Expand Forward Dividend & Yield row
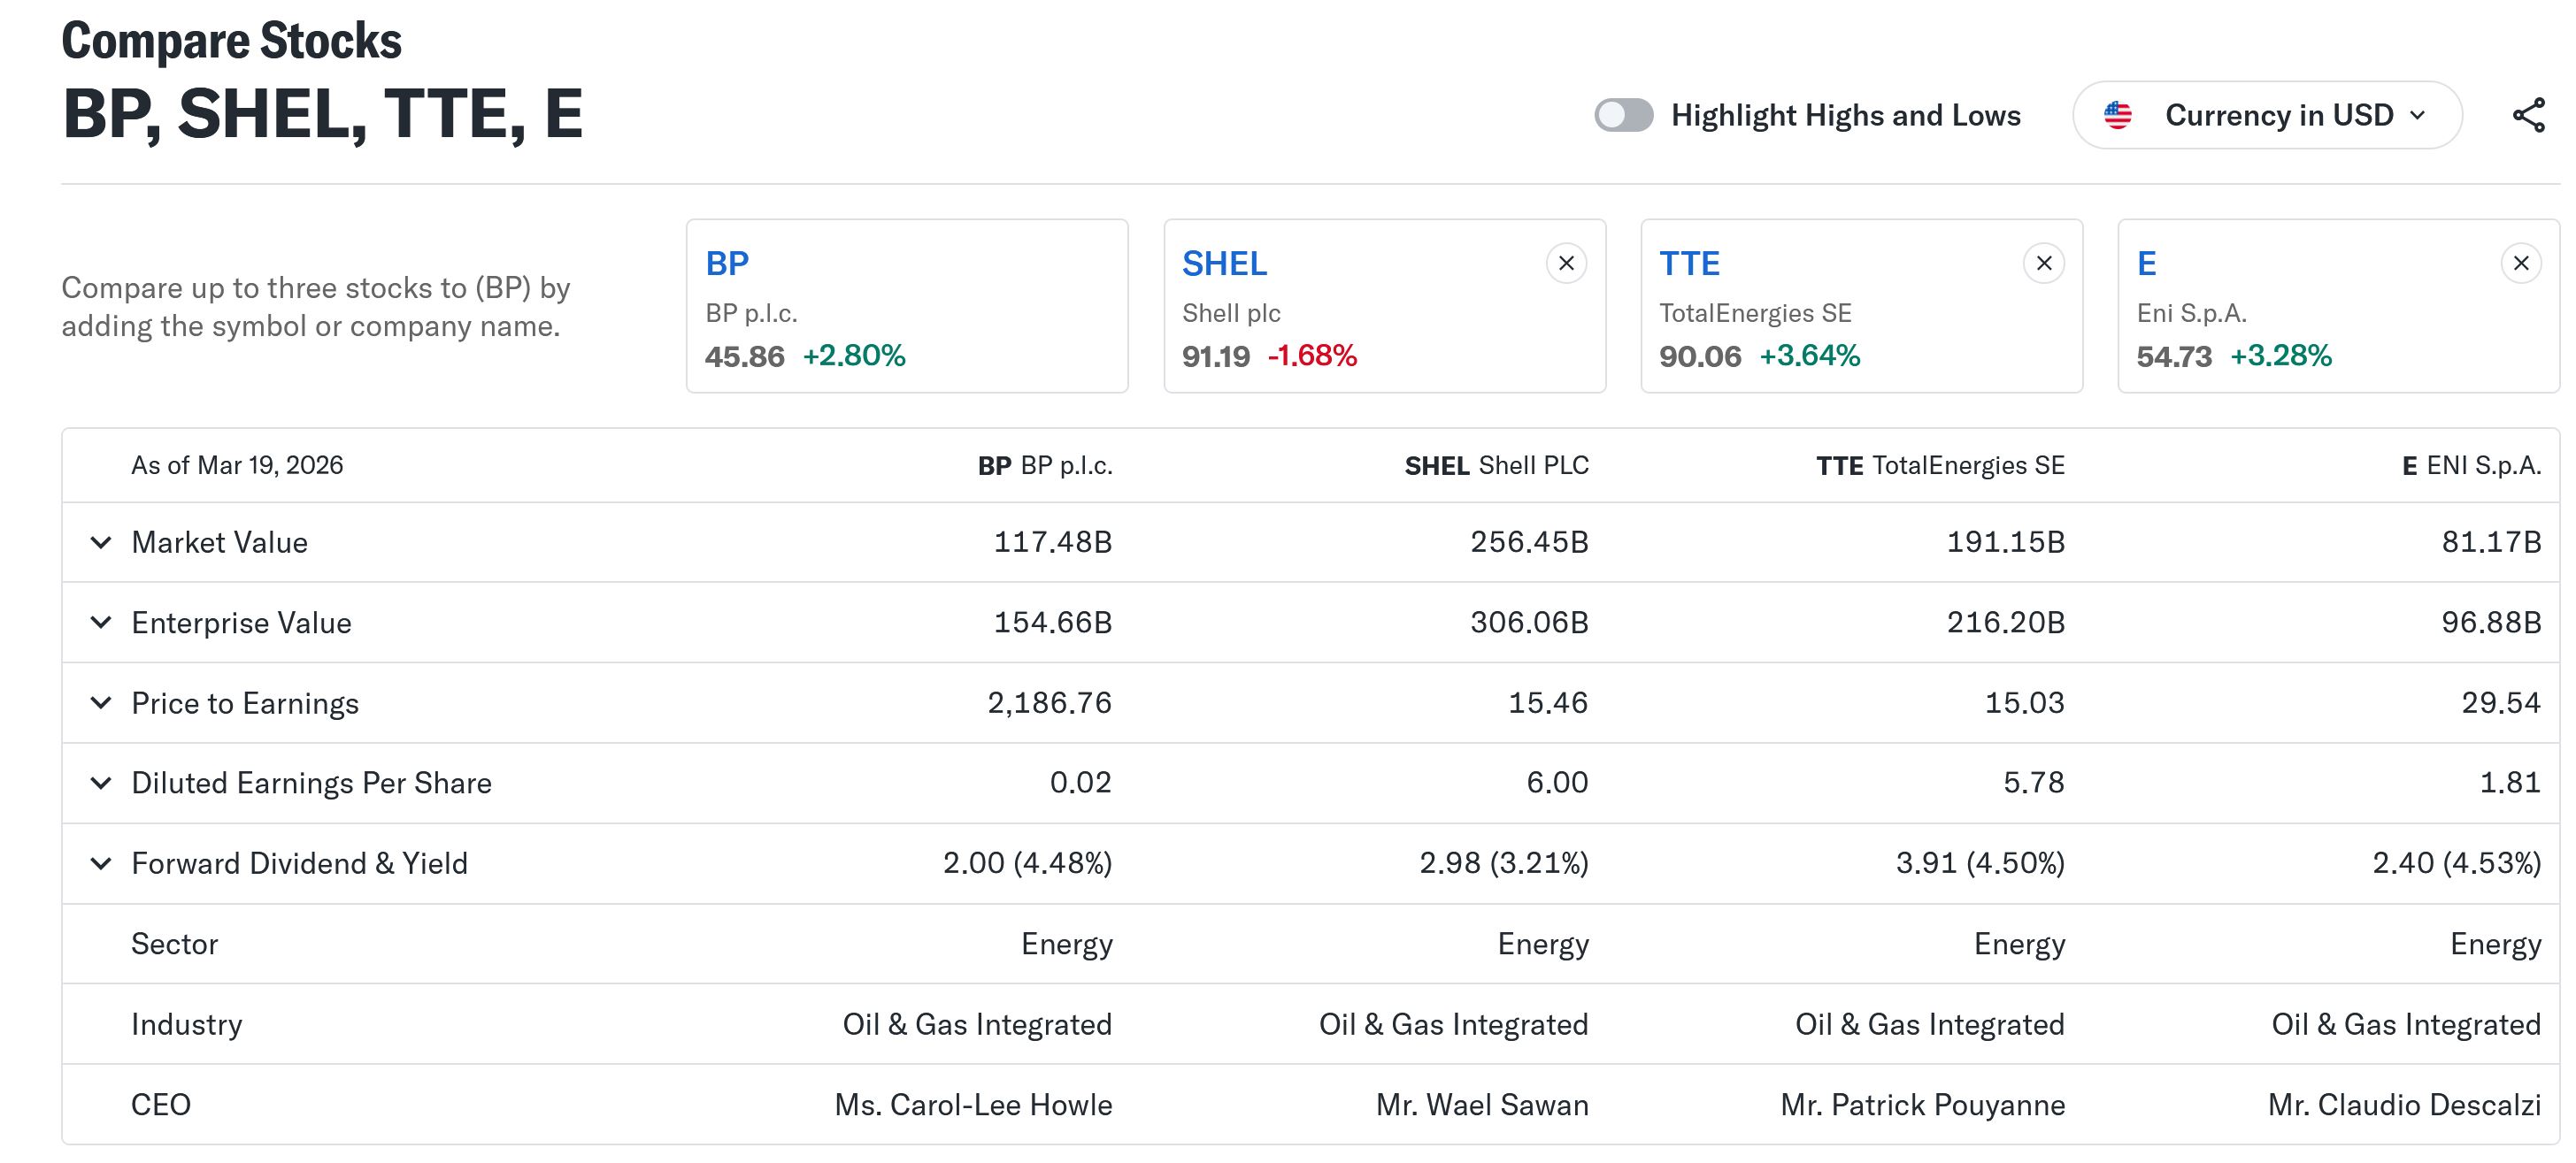Image resolution: width=2576 pixels, height=1163 pixels. click(x=101, y=863)
